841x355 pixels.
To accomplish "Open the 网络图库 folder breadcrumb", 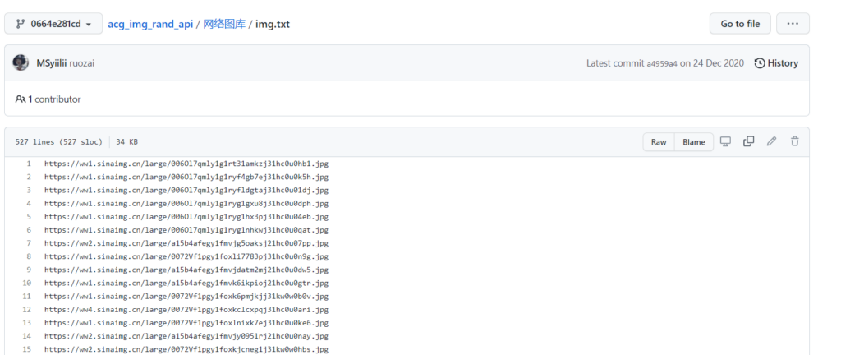I will pyautogui.click(x=224, y=24).
